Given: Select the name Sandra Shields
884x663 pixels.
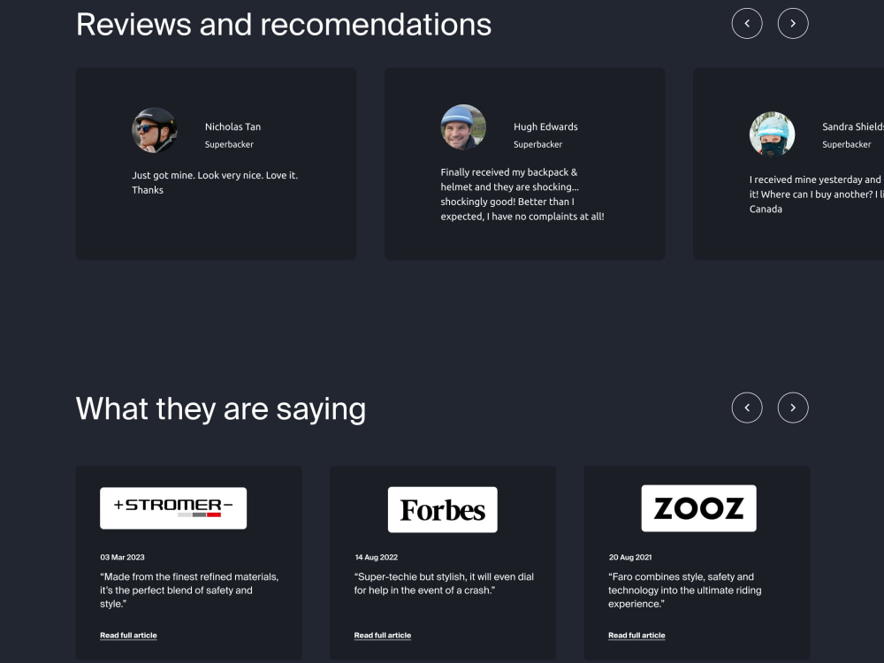Looking at the screenshot, I should [853, 126].
